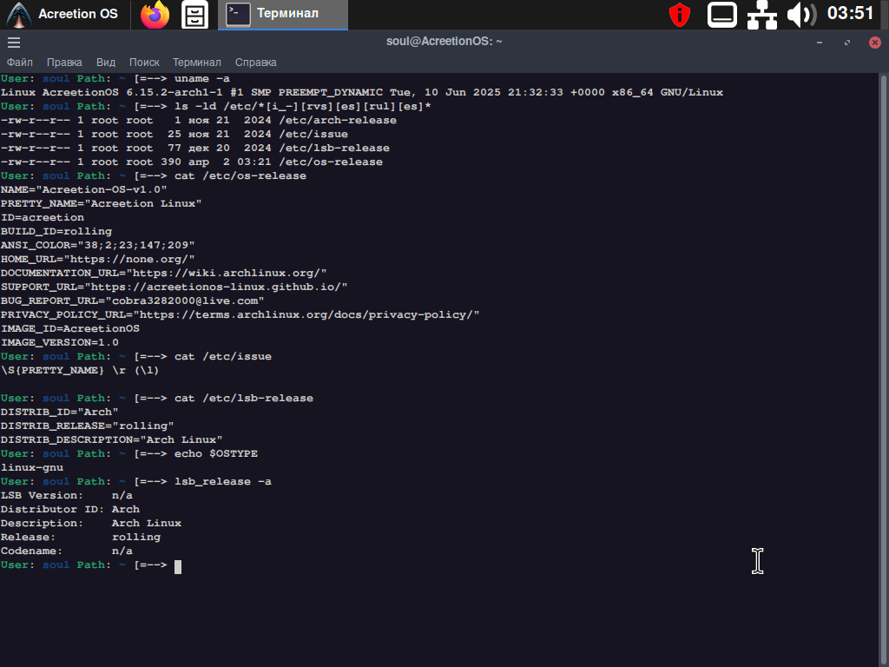Click the terminal cursor at the prompt
This screenshot has width=889, height=667.
pos(177,567)
